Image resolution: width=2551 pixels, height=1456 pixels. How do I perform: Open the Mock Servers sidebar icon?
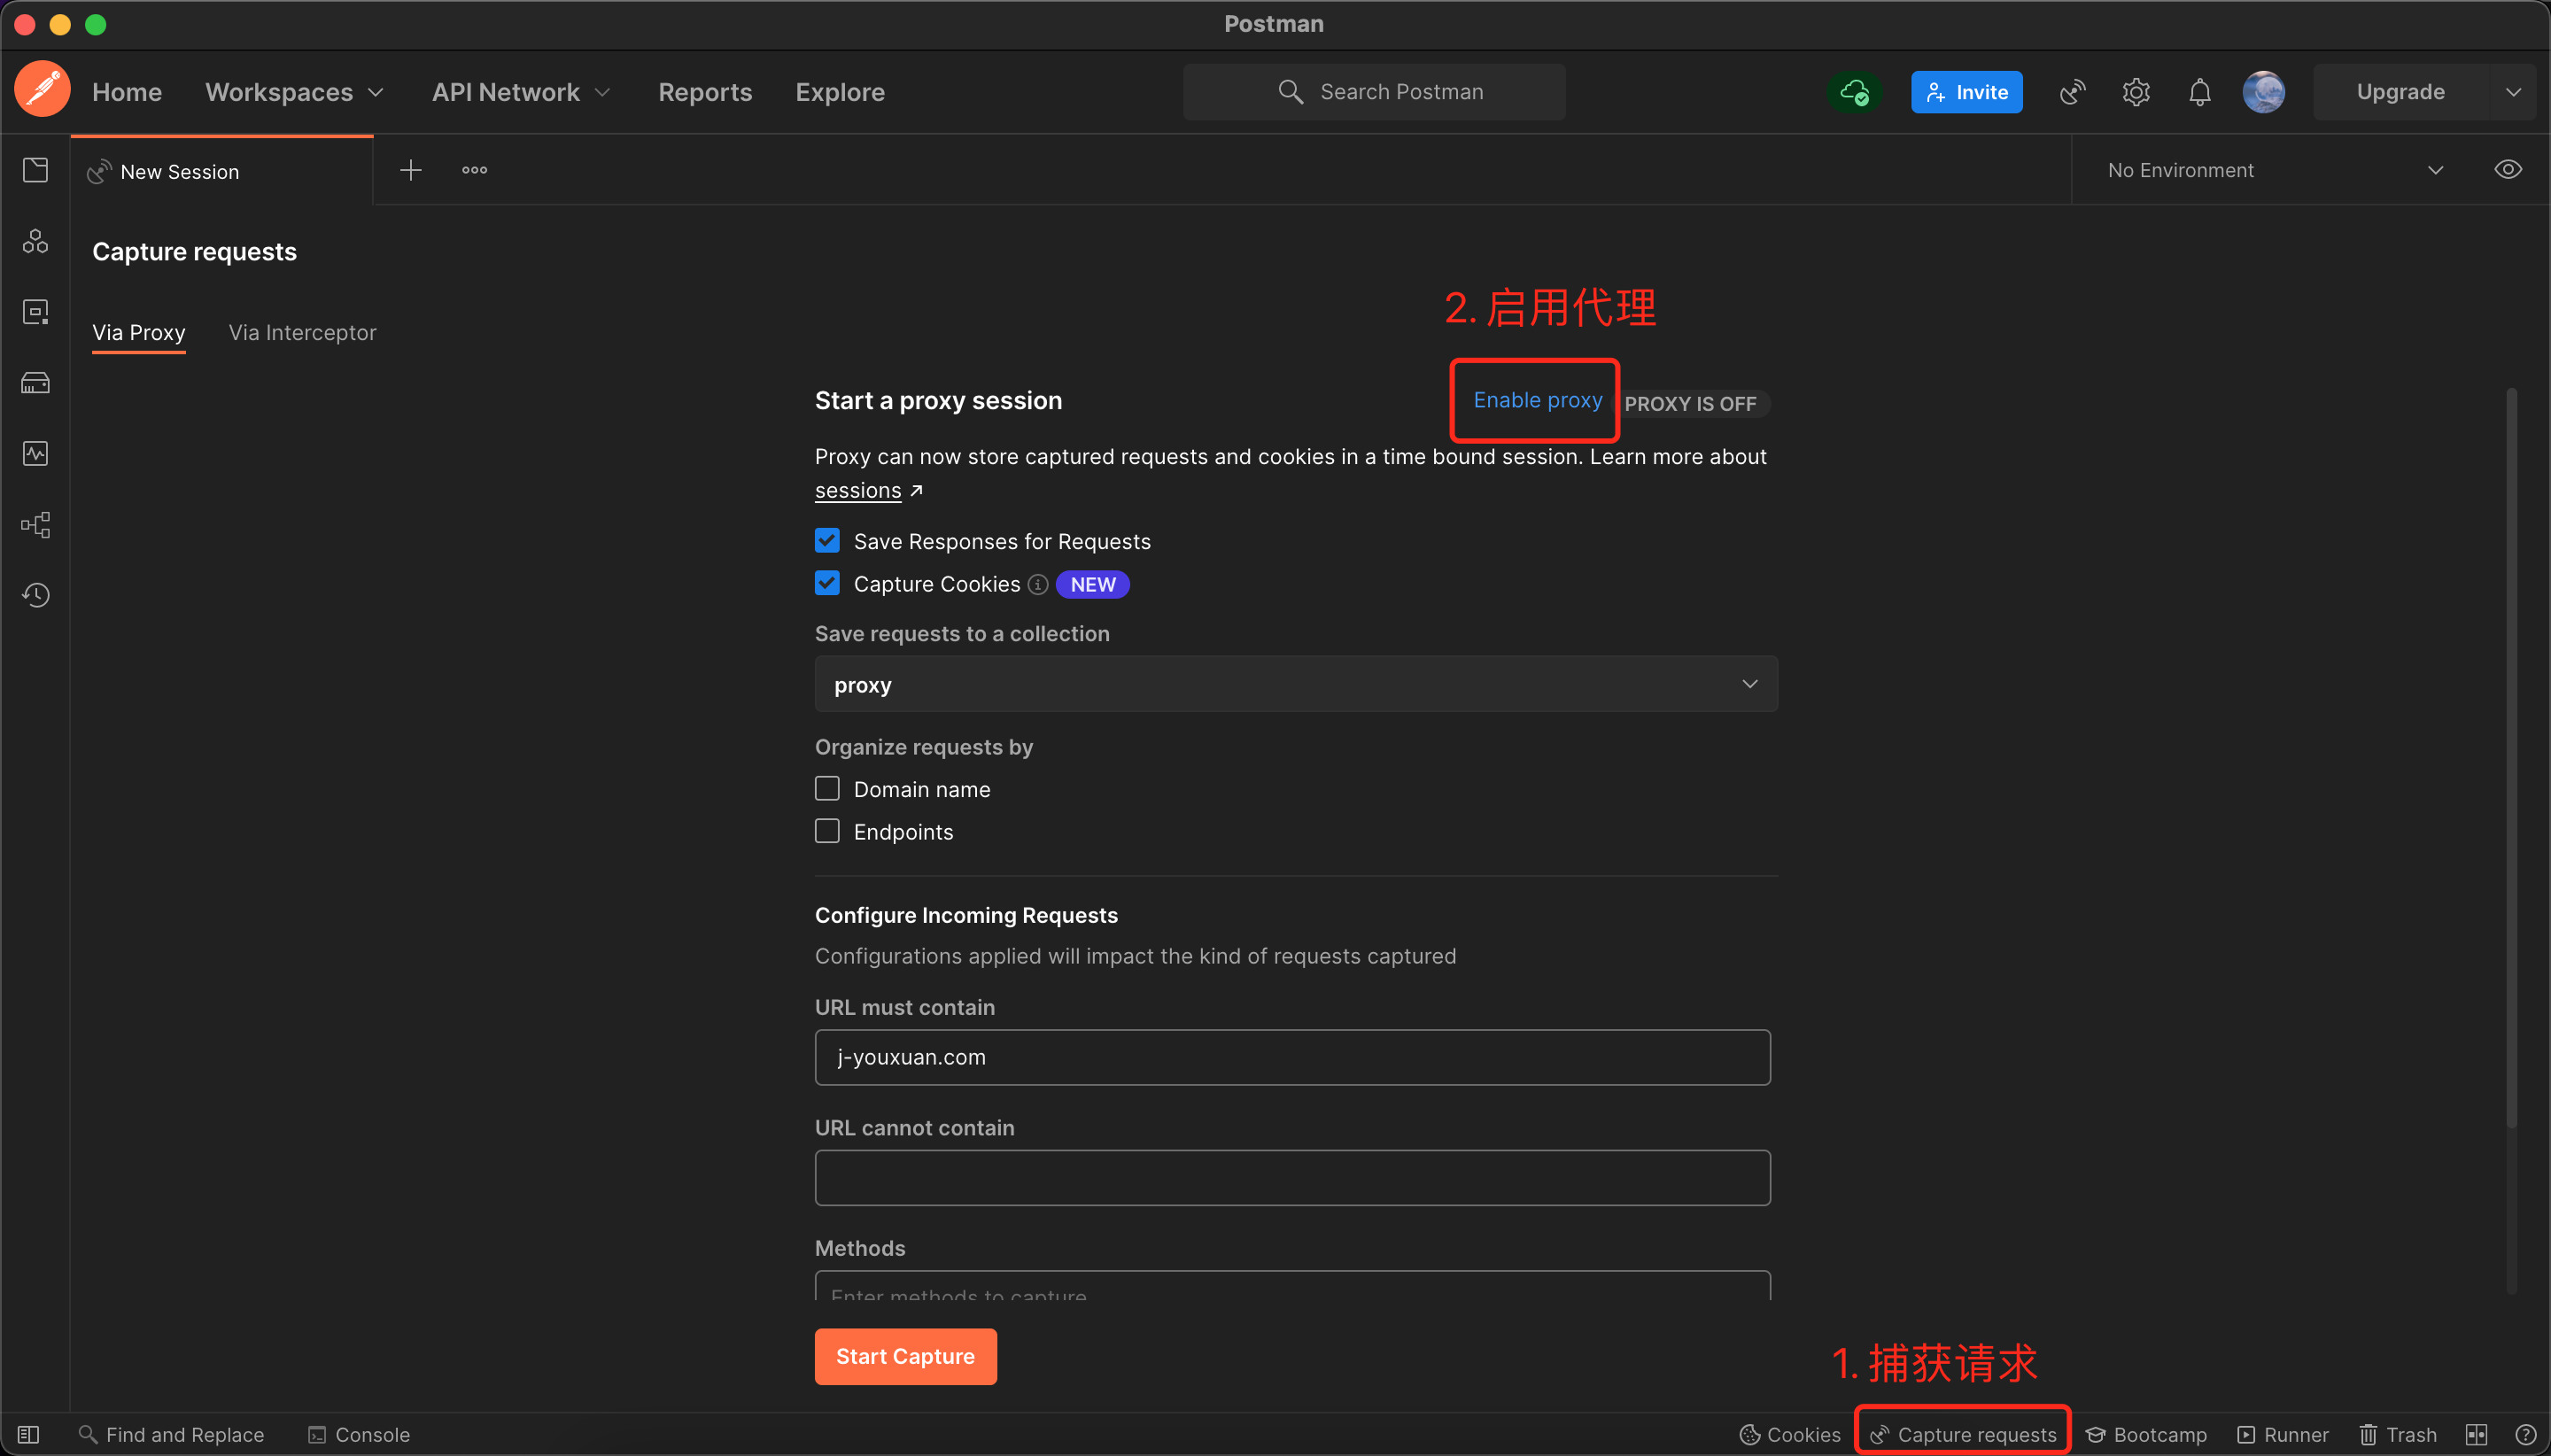[35, 383]
